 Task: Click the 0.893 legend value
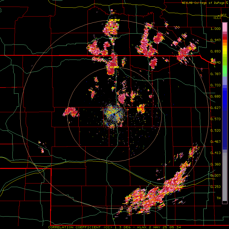(216, 51)
